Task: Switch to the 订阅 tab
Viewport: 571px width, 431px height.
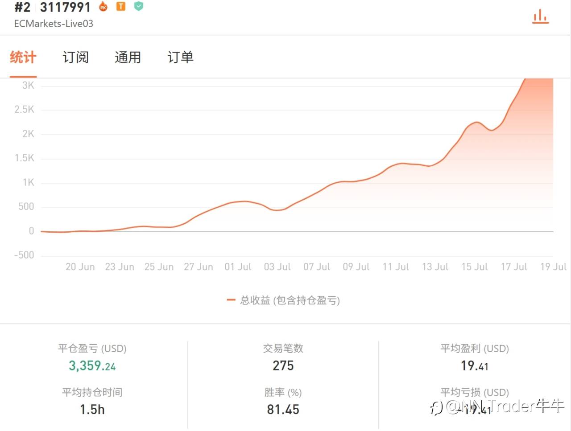Action: coord(75,57)
